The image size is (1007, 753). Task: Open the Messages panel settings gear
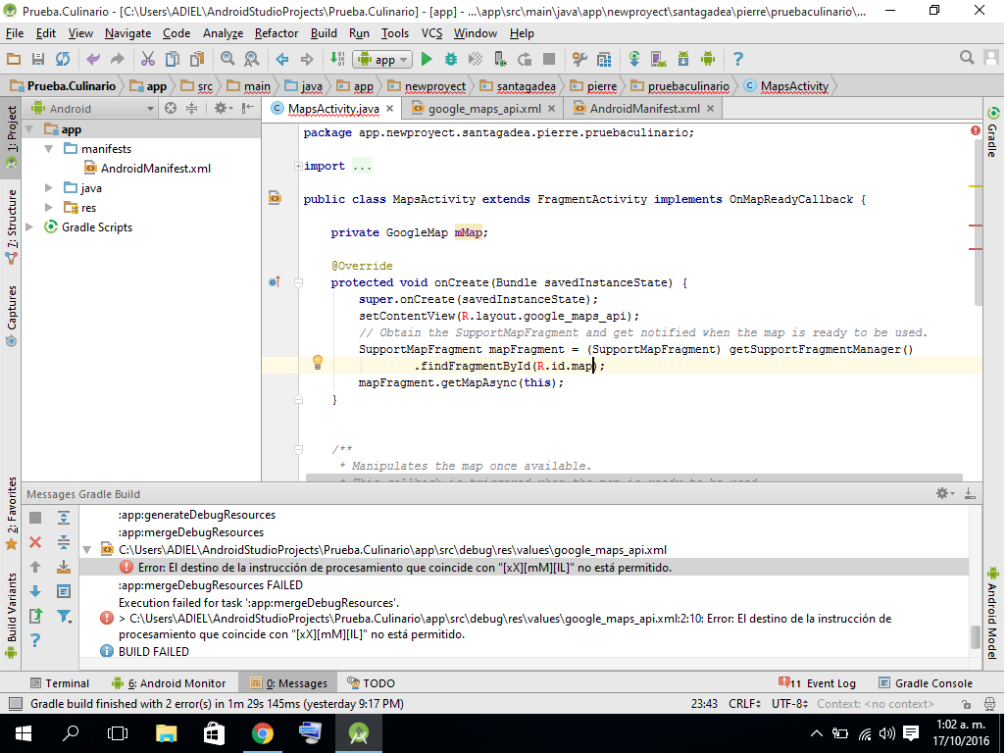click(944, 493)
